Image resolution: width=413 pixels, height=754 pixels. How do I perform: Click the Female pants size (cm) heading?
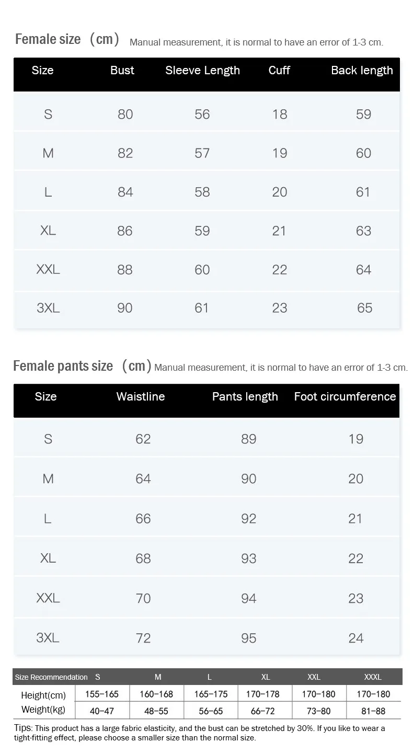tap(83, 366)
